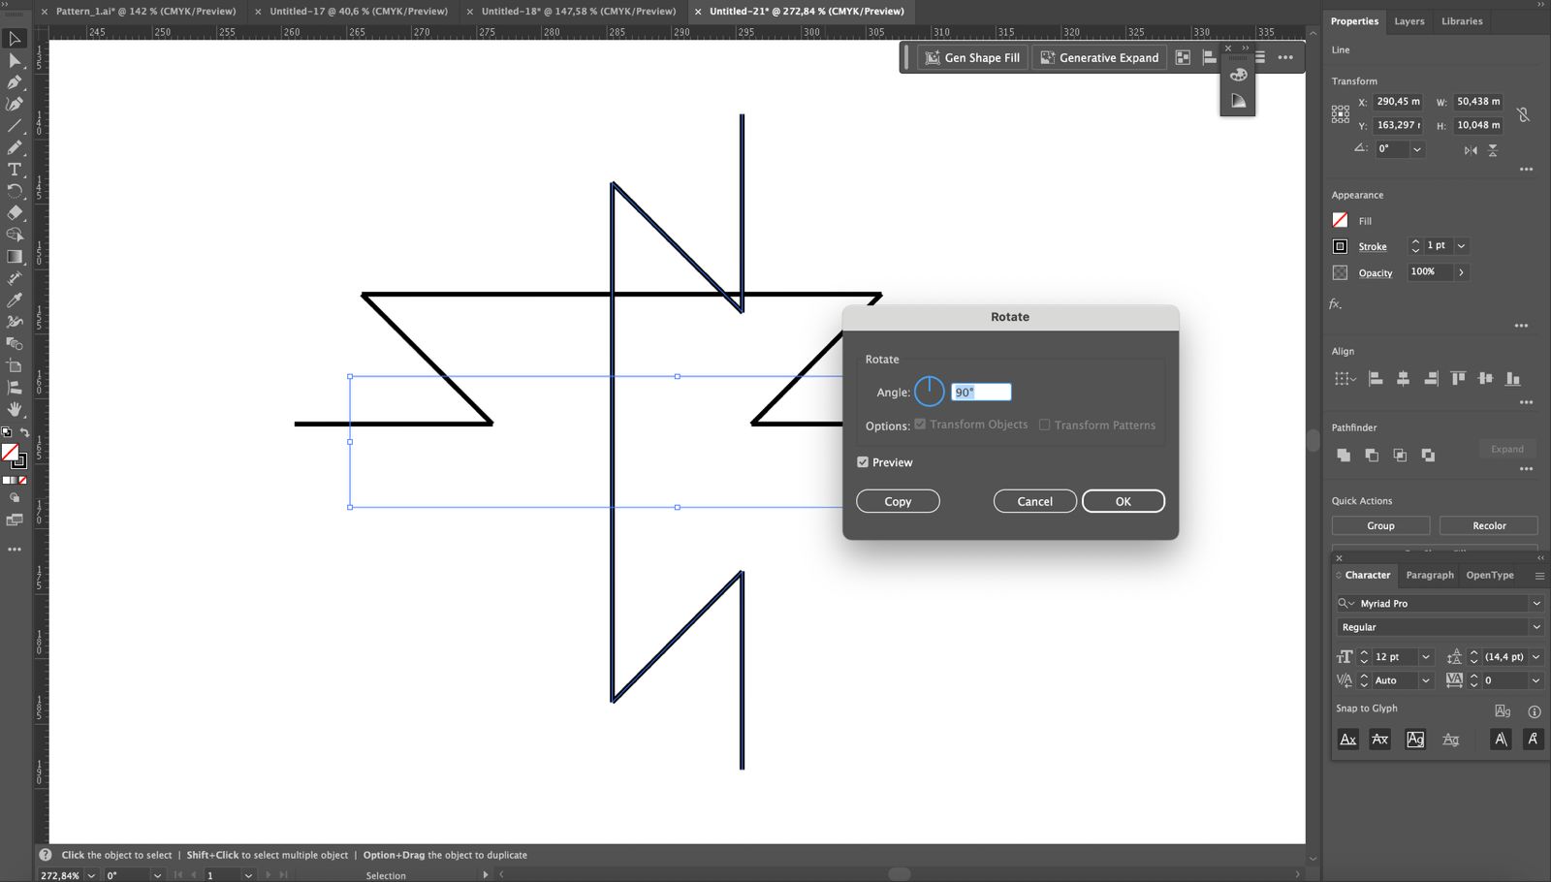Click the Gen Shape Fill button
This screenshot has height=882, width=1551.
[972, 58]
